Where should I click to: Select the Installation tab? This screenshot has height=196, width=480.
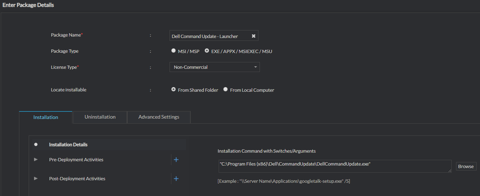pos(46,117)
